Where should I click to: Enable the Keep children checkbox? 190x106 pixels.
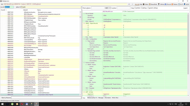[x=135, y=8]
